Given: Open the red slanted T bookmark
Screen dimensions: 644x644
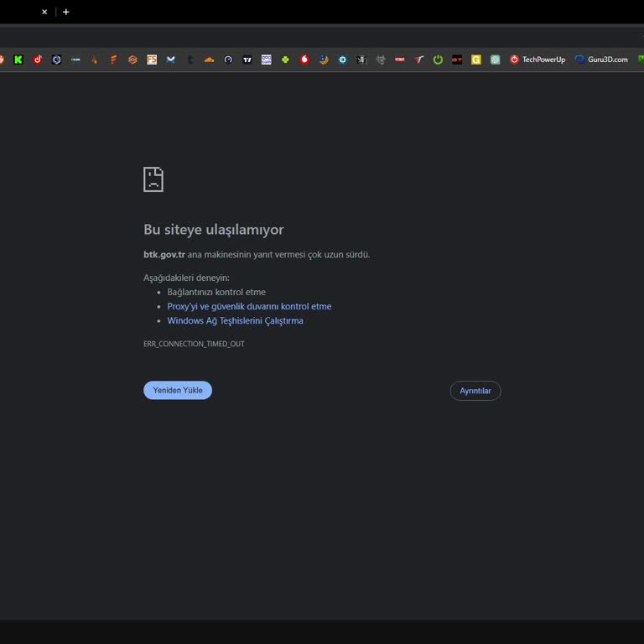Looking at the screenshot, I should pyautogui.click(x=419, y=60).
